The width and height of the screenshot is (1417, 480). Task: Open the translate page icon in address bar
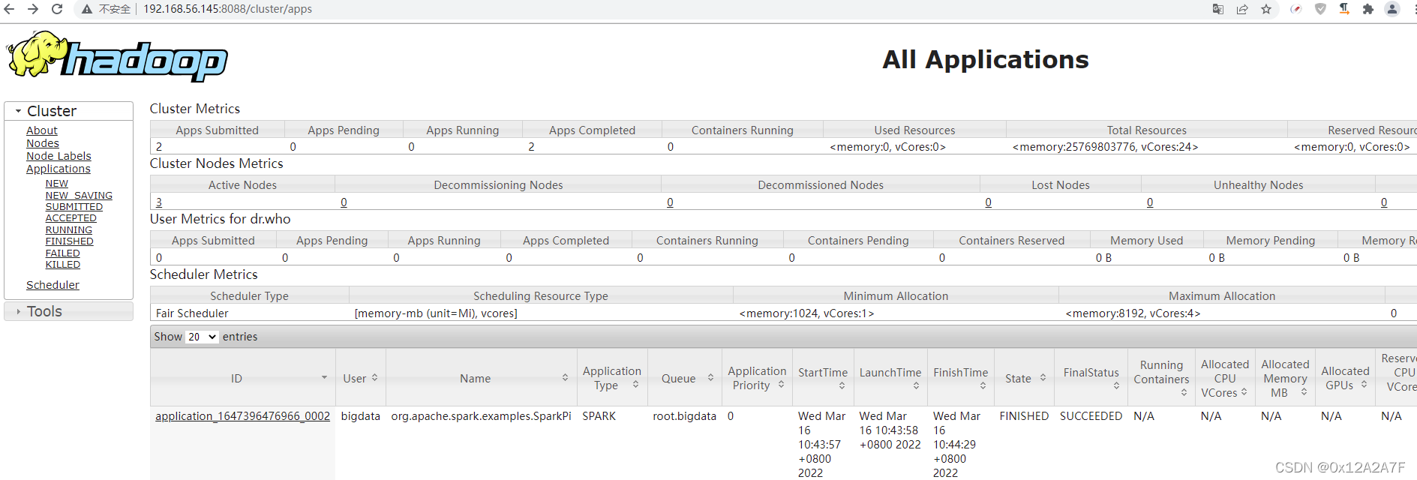[1218, 9]
